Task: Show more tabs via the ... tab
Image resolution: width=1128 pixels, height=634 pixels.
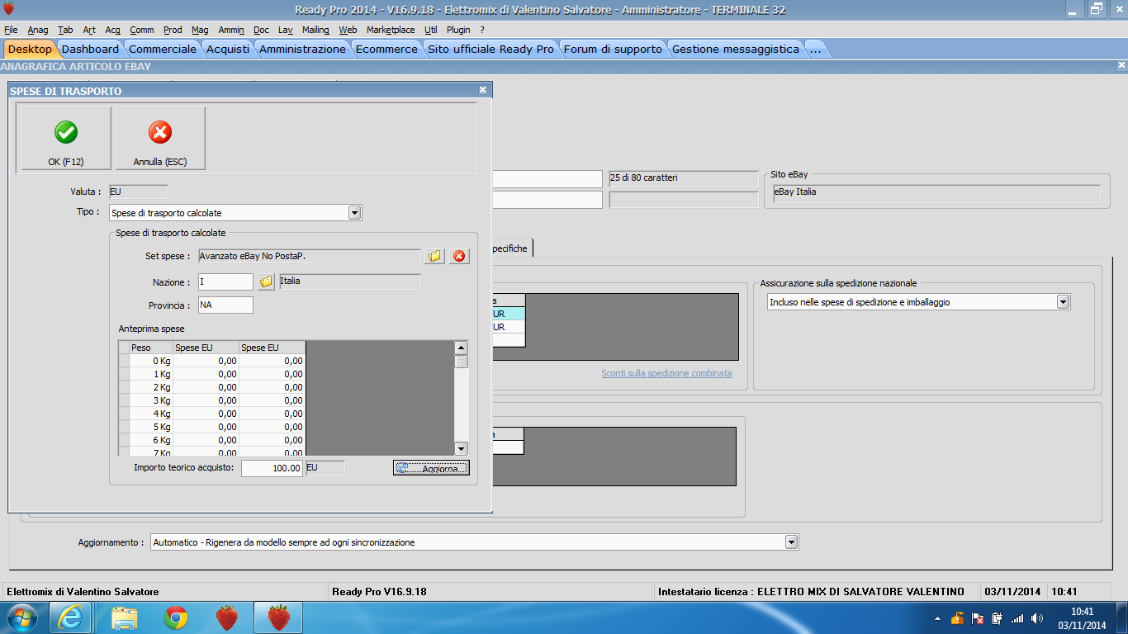Action: click(x=816, y=49)
